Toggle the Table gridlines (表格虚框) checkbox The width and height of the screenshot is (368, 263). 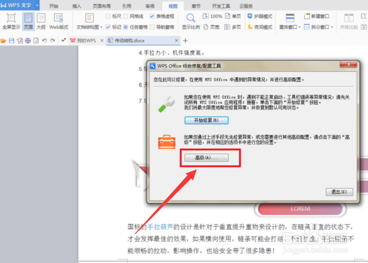(x=152, y=16)
